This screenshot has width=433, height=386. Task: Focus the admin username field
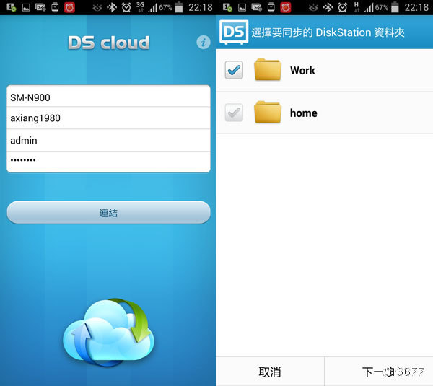[x=108, y=140]
